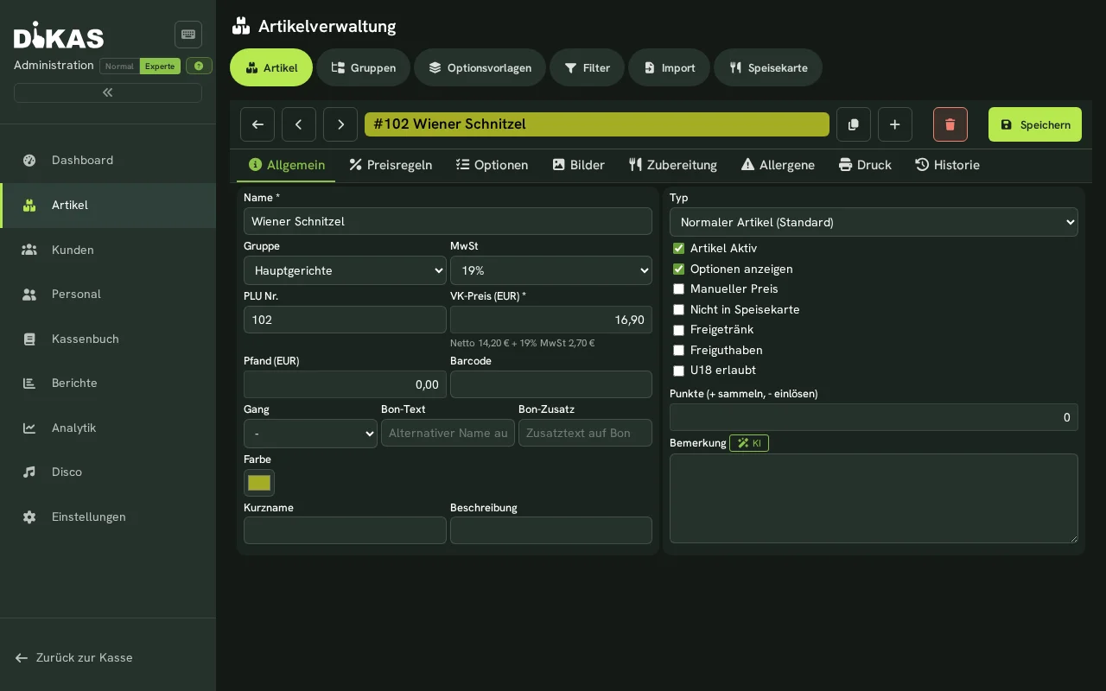Open Berichte in the sidebar

tap(108, 383)
